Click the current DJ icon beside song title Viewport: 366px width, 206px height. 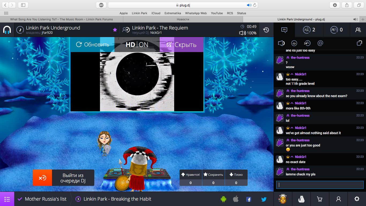[126, 30]
